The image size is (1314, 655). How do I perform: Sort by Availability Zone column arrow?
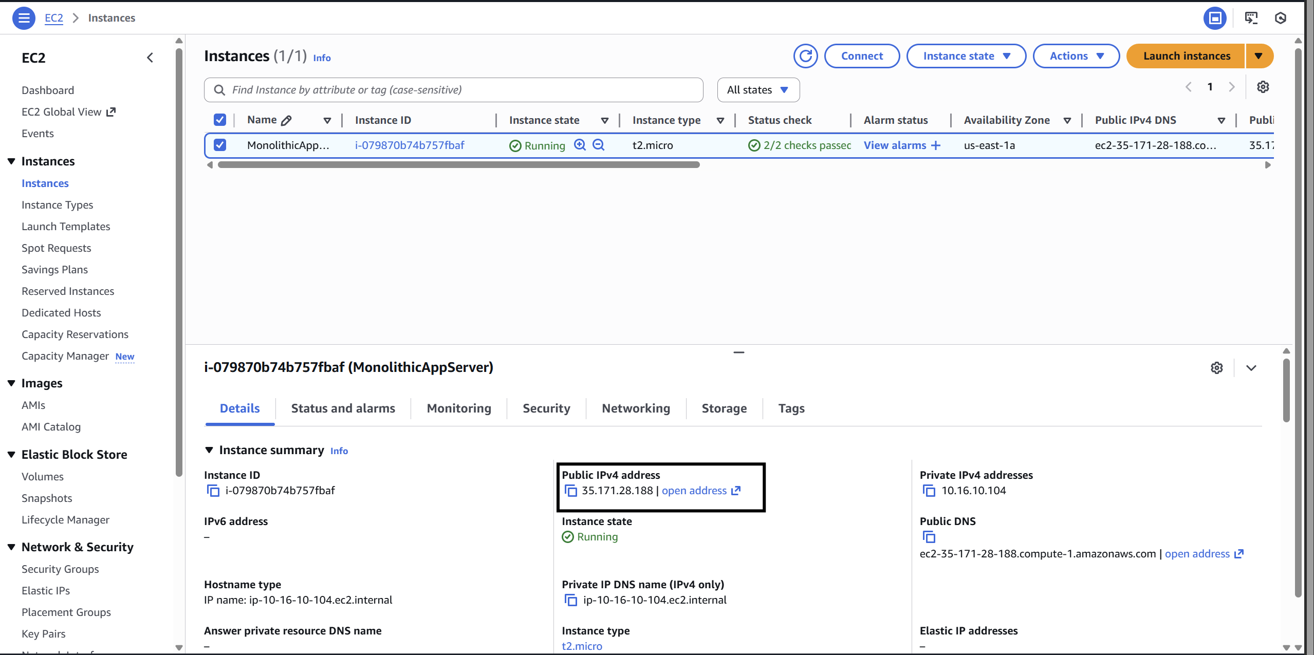(x=1067, y=121)
